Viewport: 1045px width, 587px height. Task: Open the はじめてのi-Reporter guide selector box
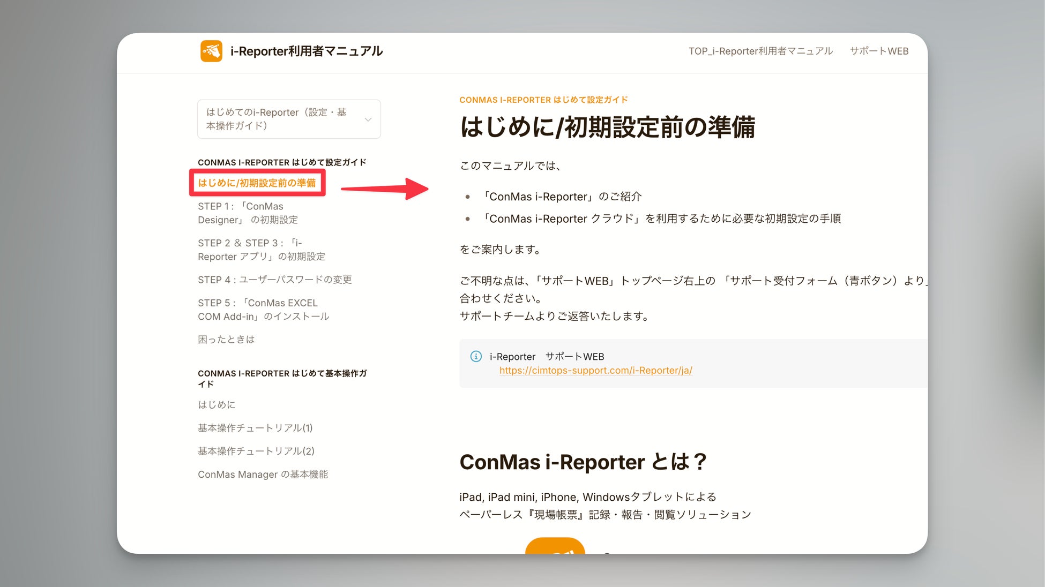click(x=279, y=119)
